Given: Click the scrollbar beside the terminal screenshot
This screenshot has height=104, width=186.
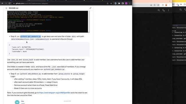Looking at the screenshot, I should pyautogui.click(x=89, y=22).
